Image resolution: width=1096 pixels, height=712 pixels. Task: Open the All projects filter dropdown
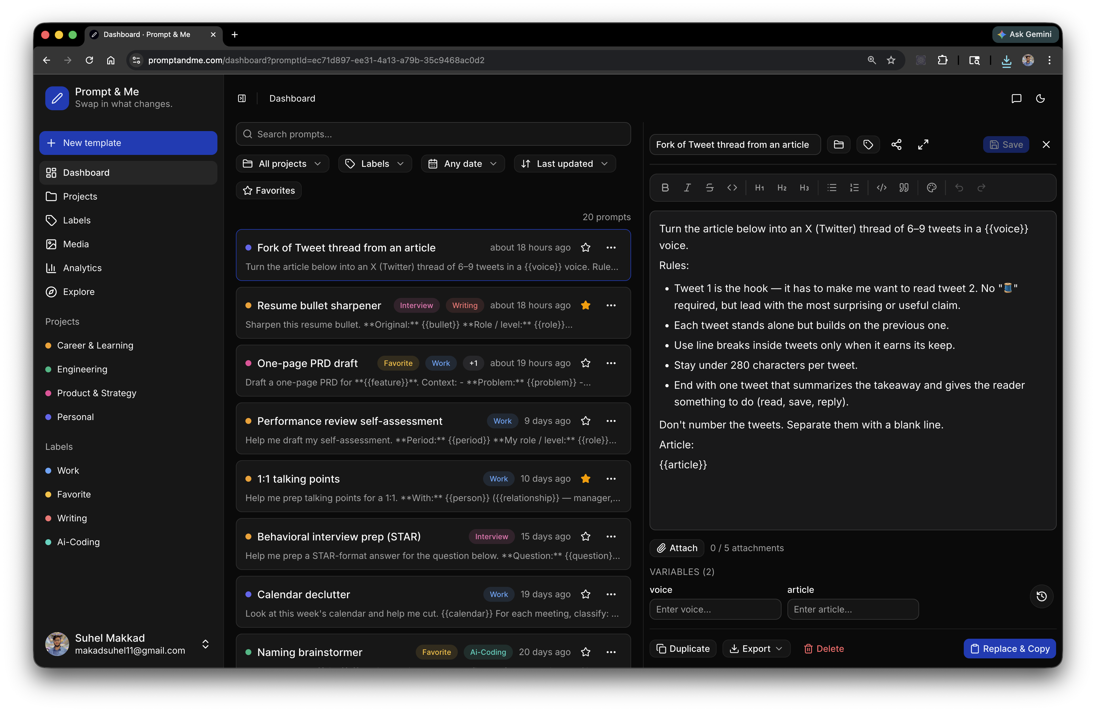[x=282, y=164]
